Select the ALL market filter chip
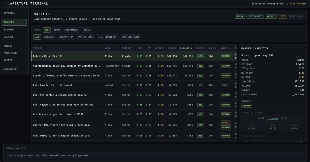Screen dimensions: 310x162 tap(37, 37)
